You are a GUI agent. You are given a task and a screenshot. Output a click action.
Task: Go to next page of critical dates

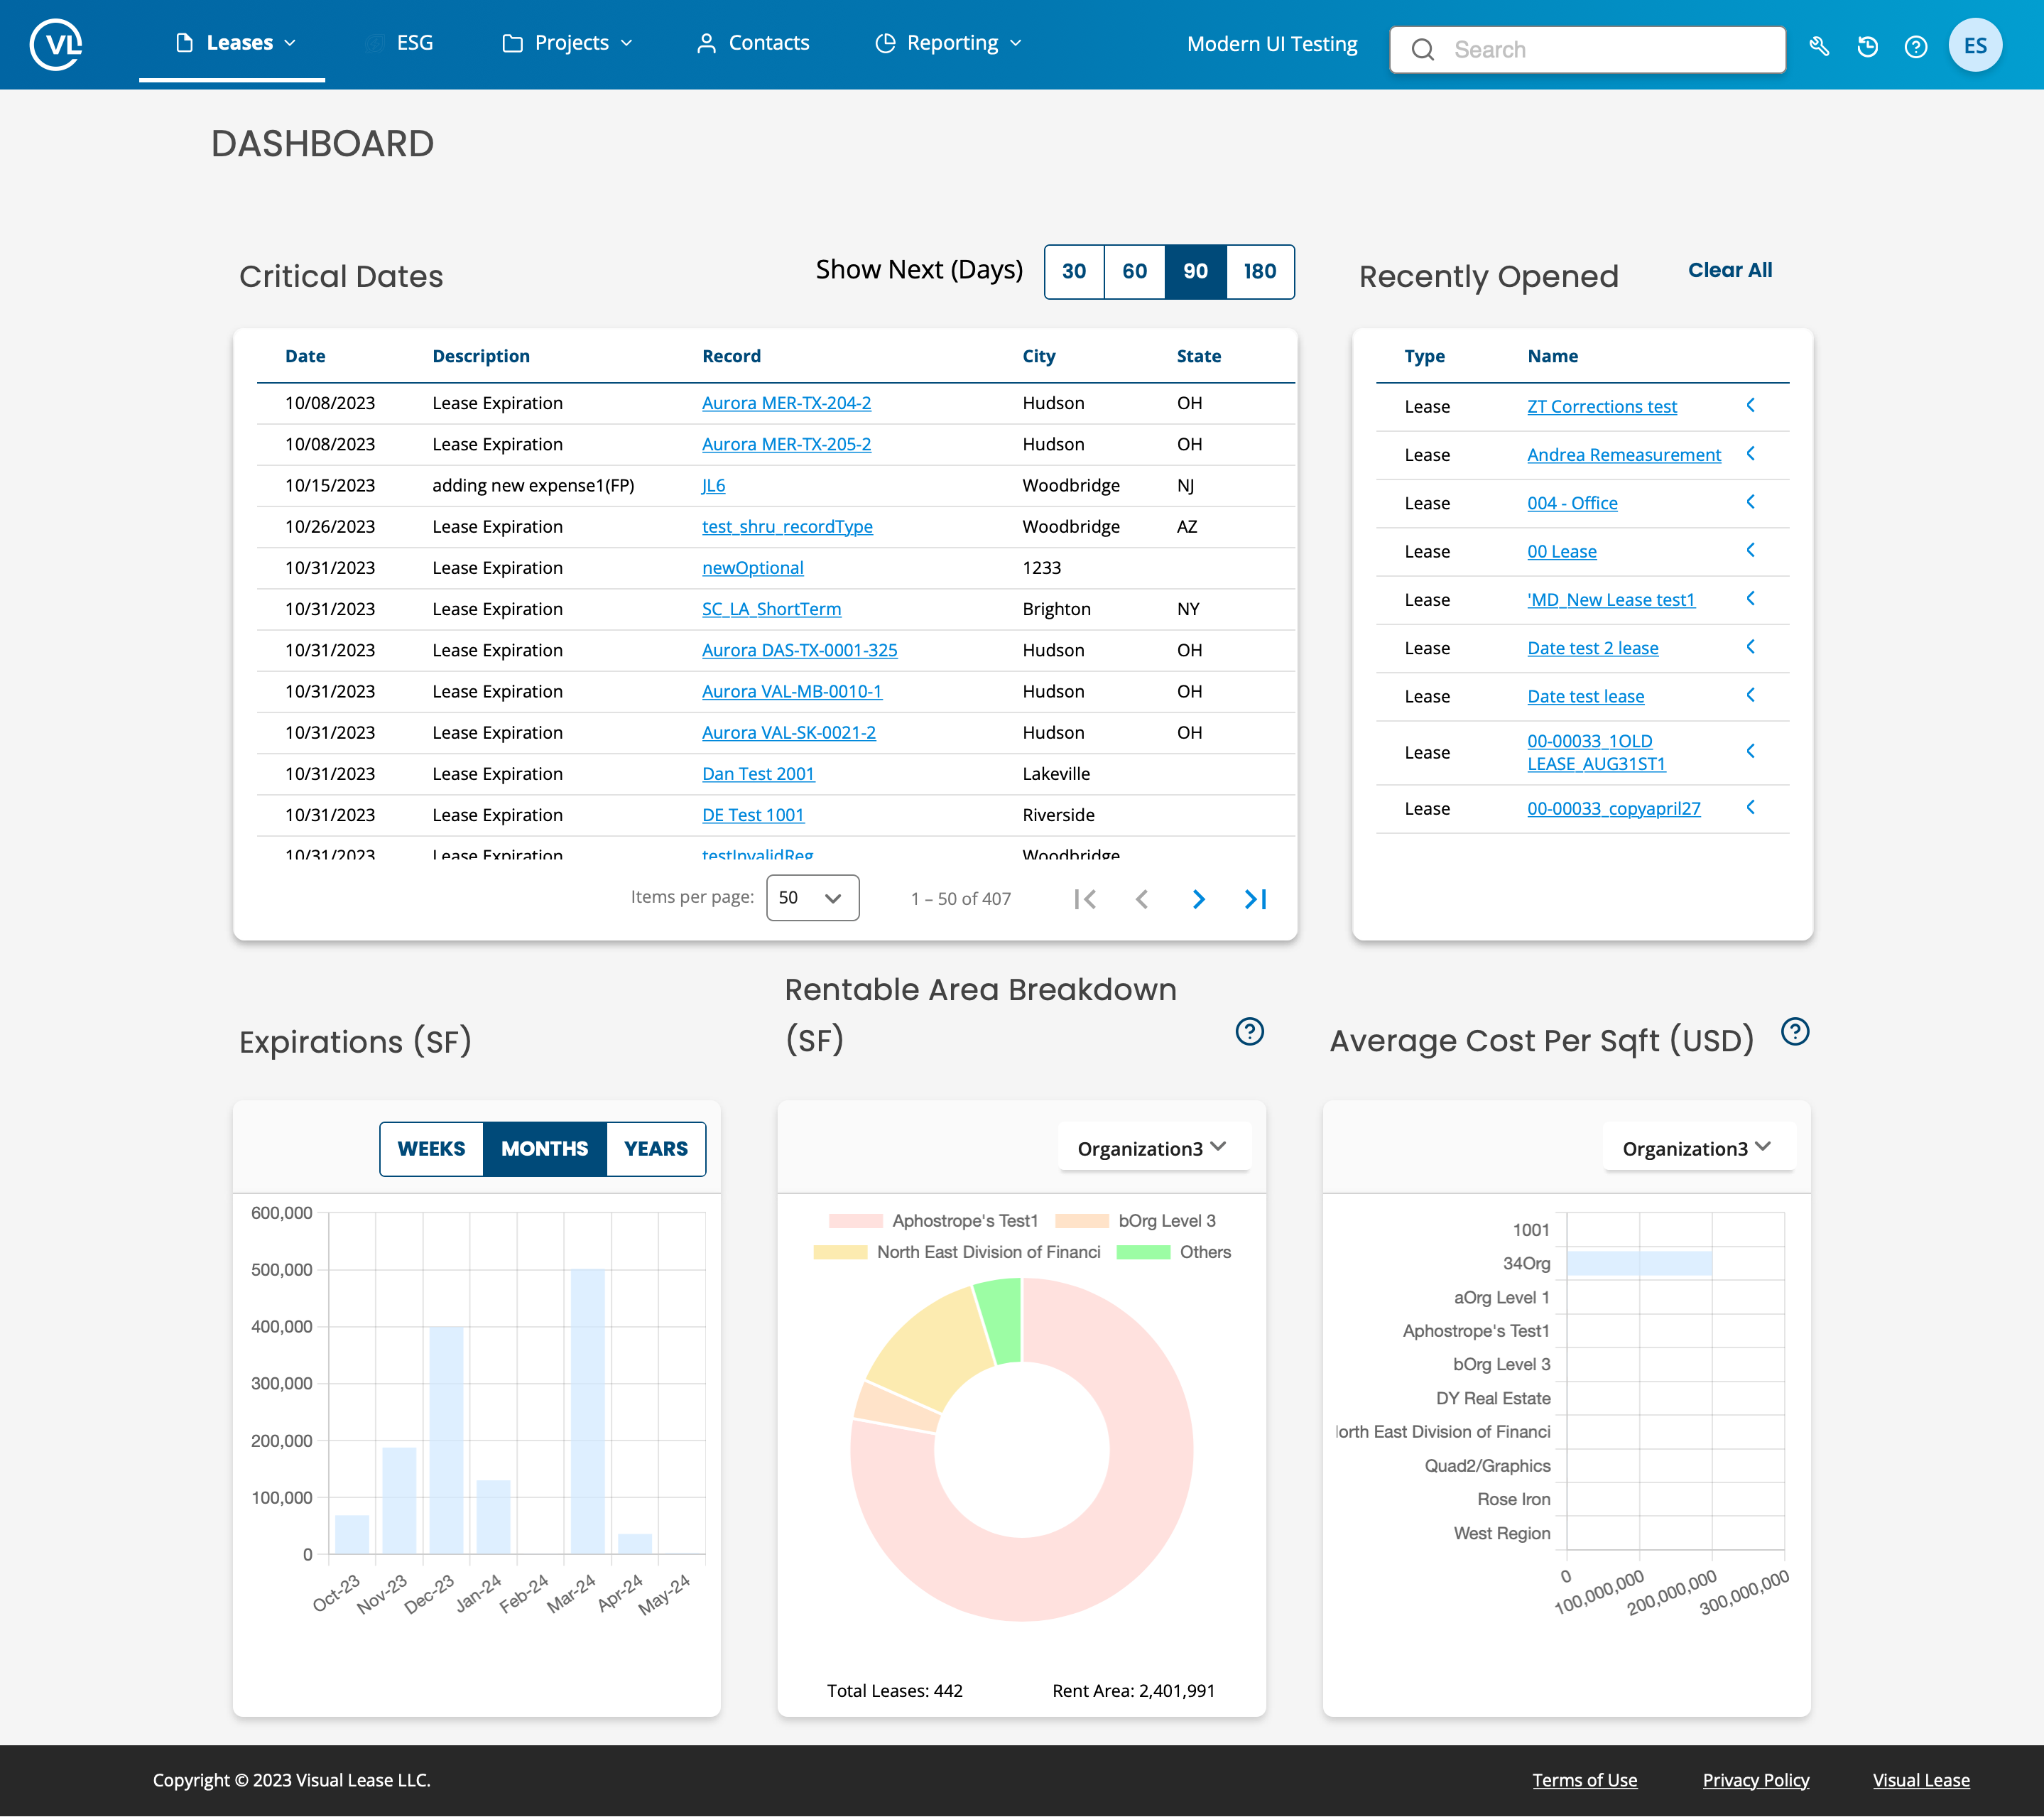tap(1198, 899)
